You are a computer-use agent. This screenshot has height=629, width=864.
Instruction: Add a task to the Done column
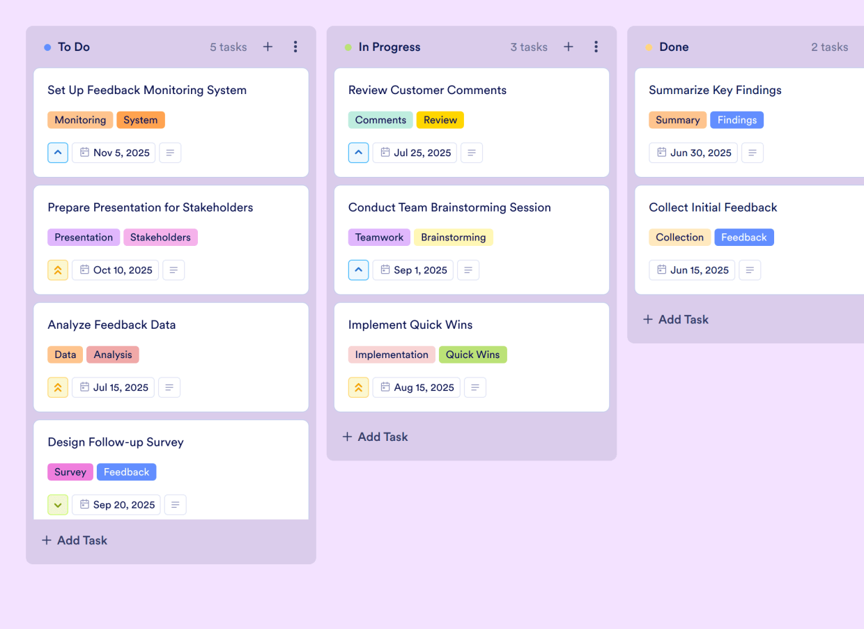click(676, 319)
